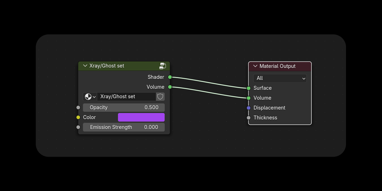Viewport: 382px width, 191px height.
Task: Click the Shader output socket
Action: pyautogui.click(x=170, y=77)
